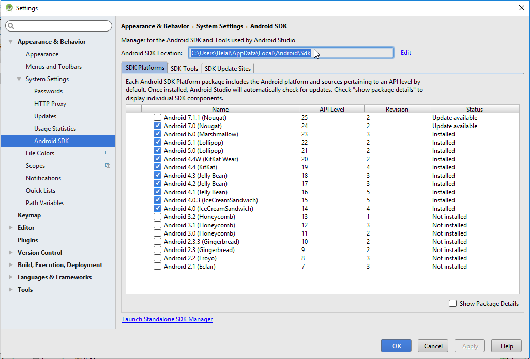Expand the Tools section arrow
530x359 pixels.
click(11, 290)
